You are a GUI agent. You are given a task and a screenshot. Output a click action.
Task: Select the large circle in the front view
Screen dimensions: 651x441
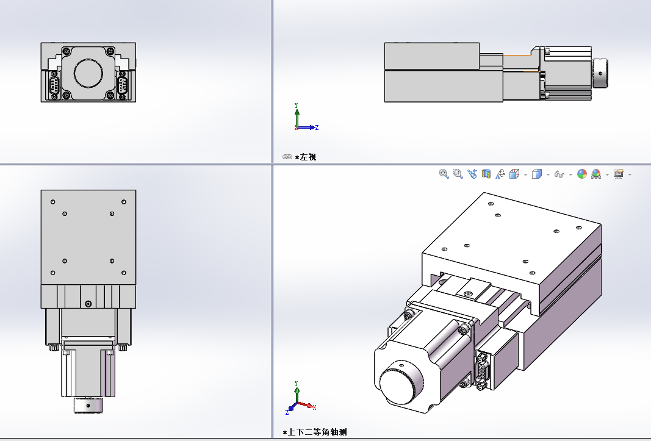pos(88,73)
